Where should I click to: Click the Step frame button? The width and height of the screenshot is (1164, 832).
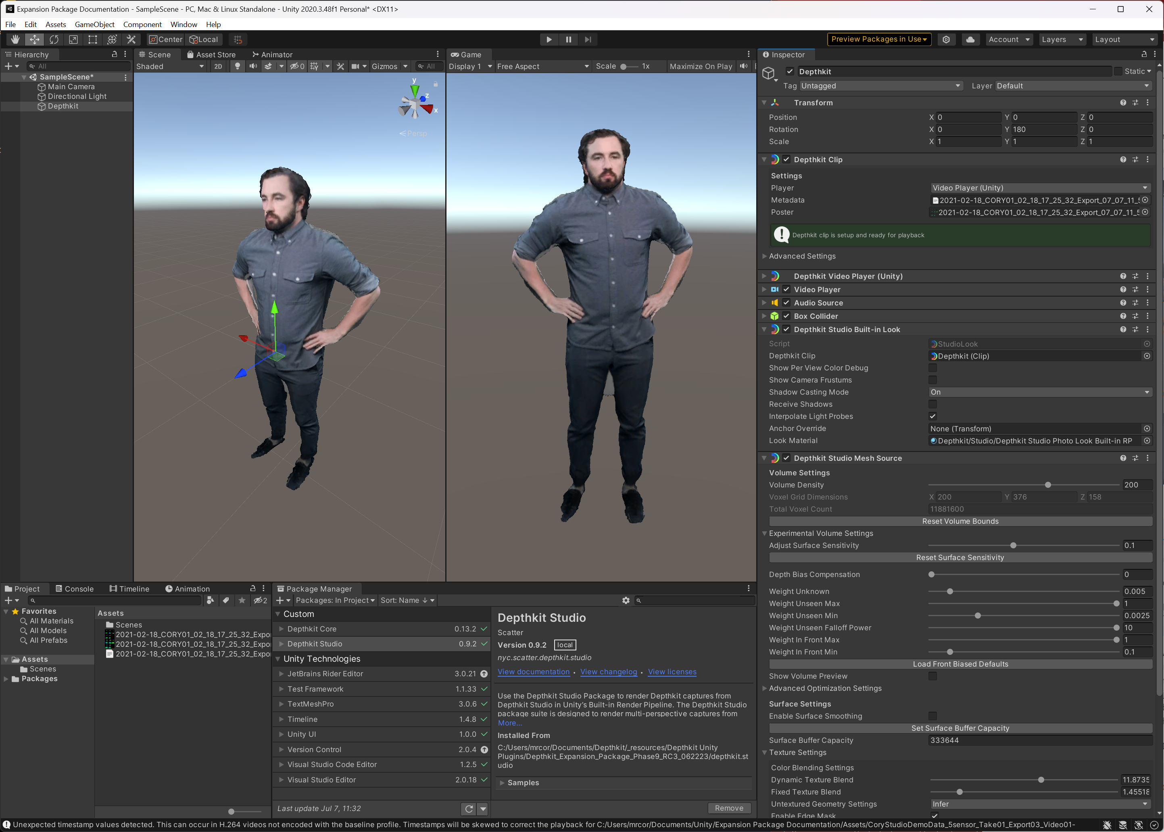coord(587,40)
